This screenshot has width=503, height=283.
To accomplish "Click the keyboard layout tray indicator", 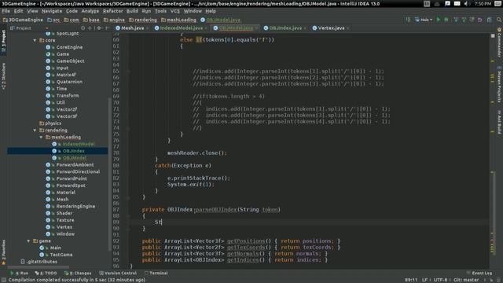I will (427, 4).
